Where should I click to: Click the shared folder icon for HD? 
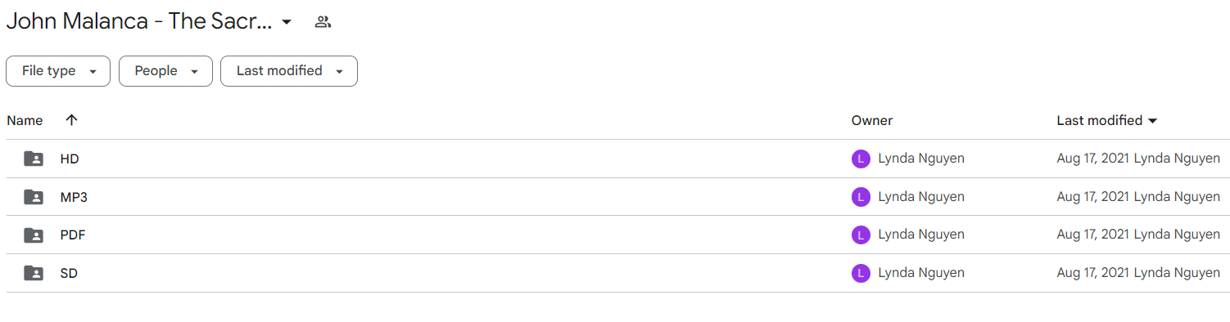point(34,159)
